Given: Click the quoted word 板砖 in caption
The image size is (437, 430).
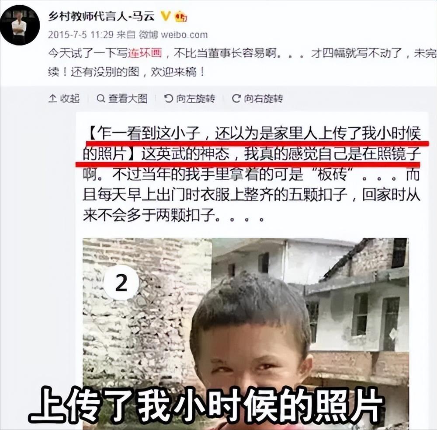Looking at the screenshot, I should click(x=333, y=175).
